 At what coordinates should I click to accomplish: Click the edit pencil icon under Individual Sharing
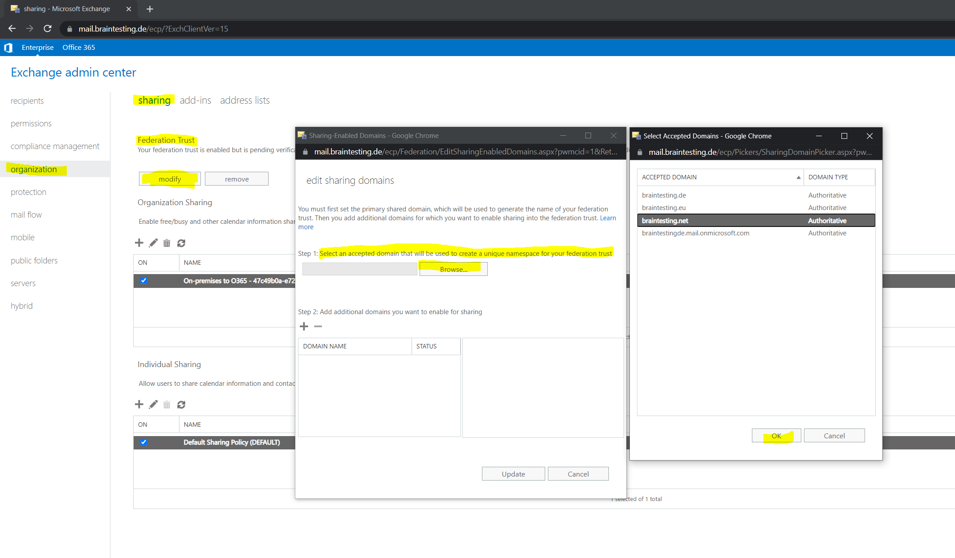coord(153,404)
